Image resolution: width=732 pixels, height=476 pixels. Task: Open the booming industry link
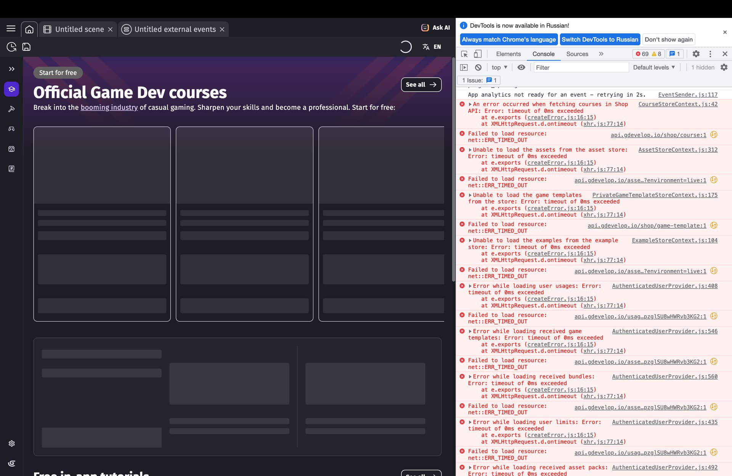pyautogui.click(x=109, y=107)
